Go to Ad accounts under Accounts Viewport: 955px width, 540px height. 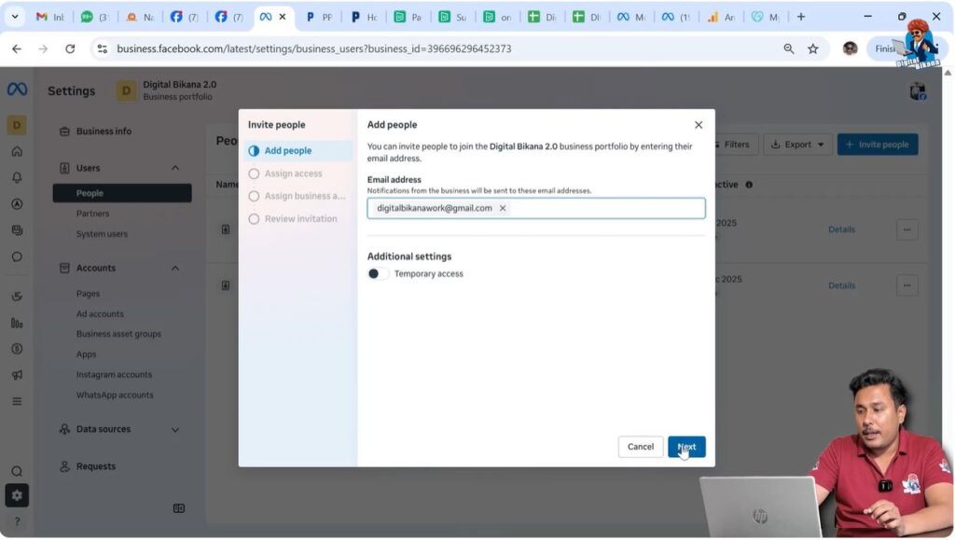100,314
